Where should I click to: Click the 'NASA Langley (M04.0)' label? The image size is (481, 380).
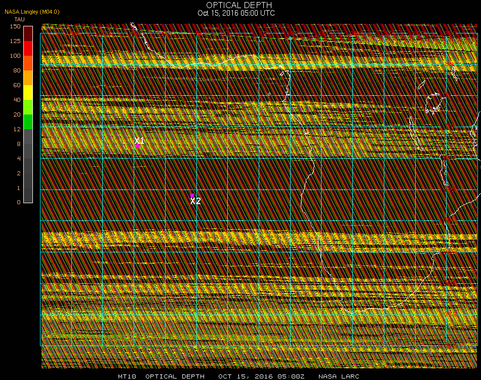32,12
